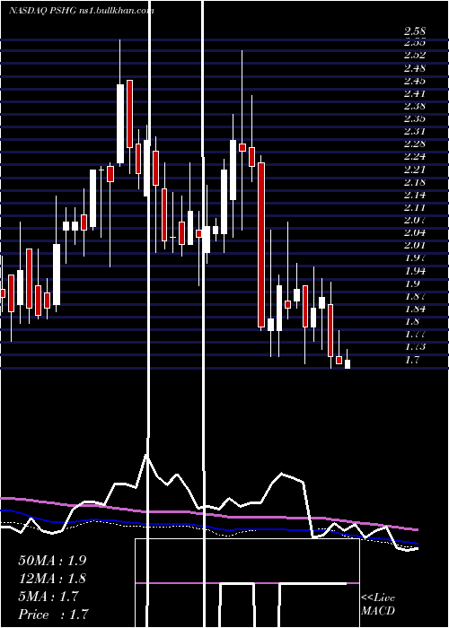449x628 pixels.
Task: Select the 2.31 price axis label
Action: point(415,131)
